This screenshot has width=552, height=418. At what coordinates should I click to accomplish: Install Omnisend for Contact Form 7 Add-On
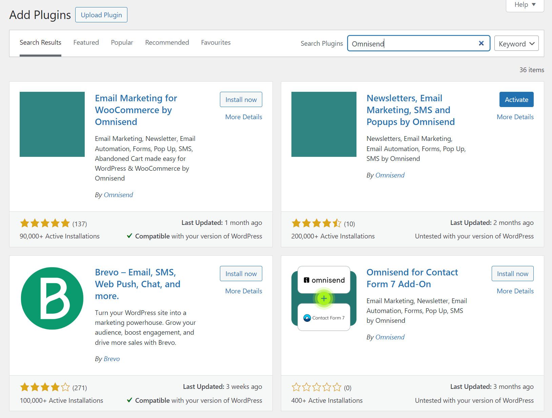[x=512, y=274]
